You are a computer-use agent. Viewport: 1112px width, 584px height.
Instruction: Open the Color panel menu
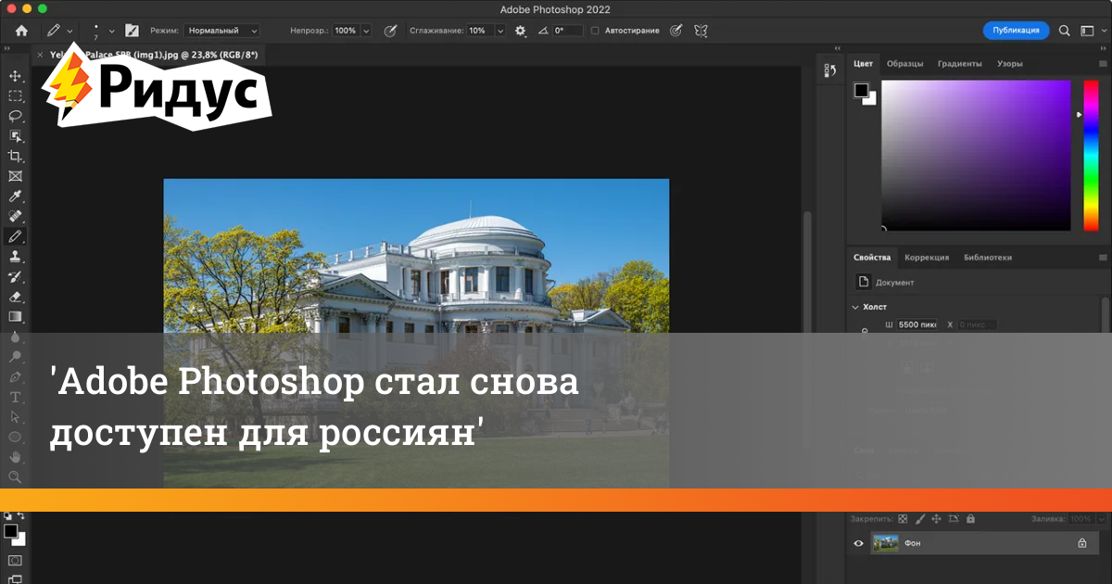(1103, 64)
